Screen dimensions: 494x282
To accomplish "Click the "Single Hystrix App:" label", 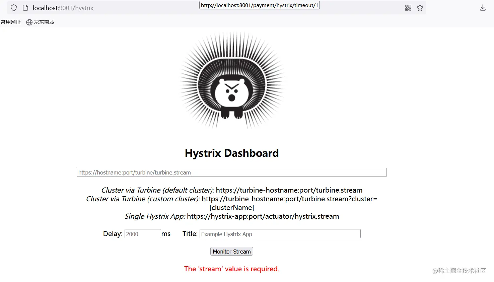I will click(155, 216).
